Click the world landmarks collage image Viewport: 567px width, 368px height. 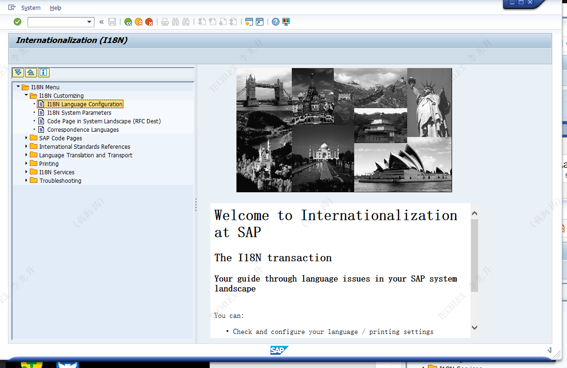coord(344,130)
